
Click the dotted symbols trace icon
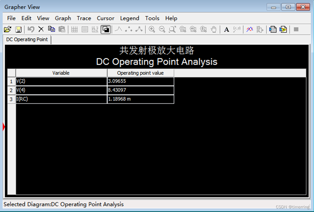(x=129, y=30)
